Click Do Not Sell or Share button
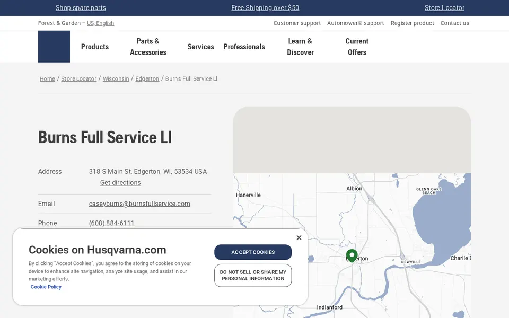This screenshot has width=509, height=318. point(253,276)
